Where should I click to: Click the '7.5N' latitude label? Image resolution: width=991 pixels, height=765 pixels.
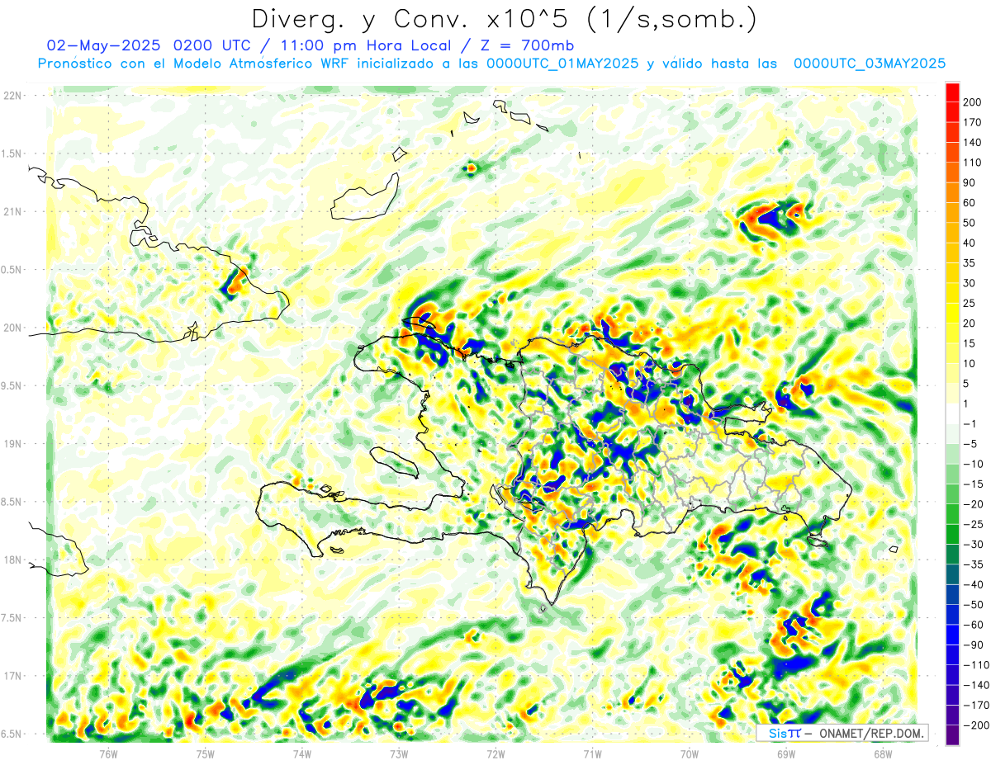point(11,618)
